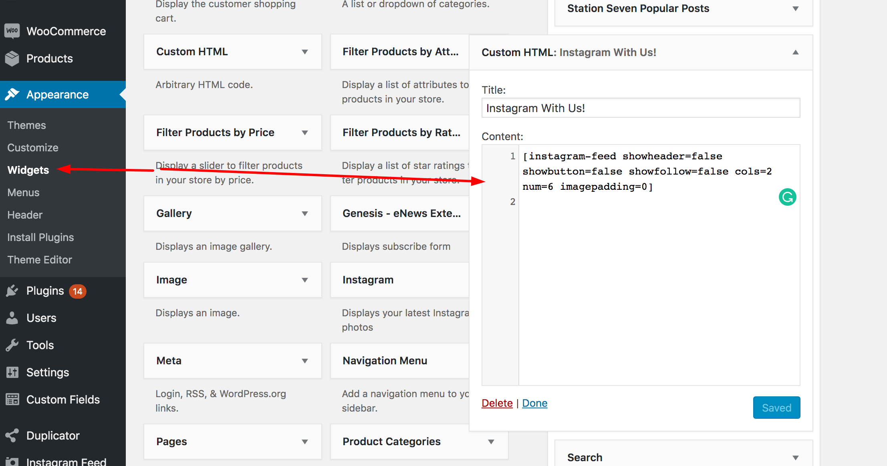This screenshot has height=466, width=887.
Task: Open the Duplicator menu label
Action: point(53,436)
